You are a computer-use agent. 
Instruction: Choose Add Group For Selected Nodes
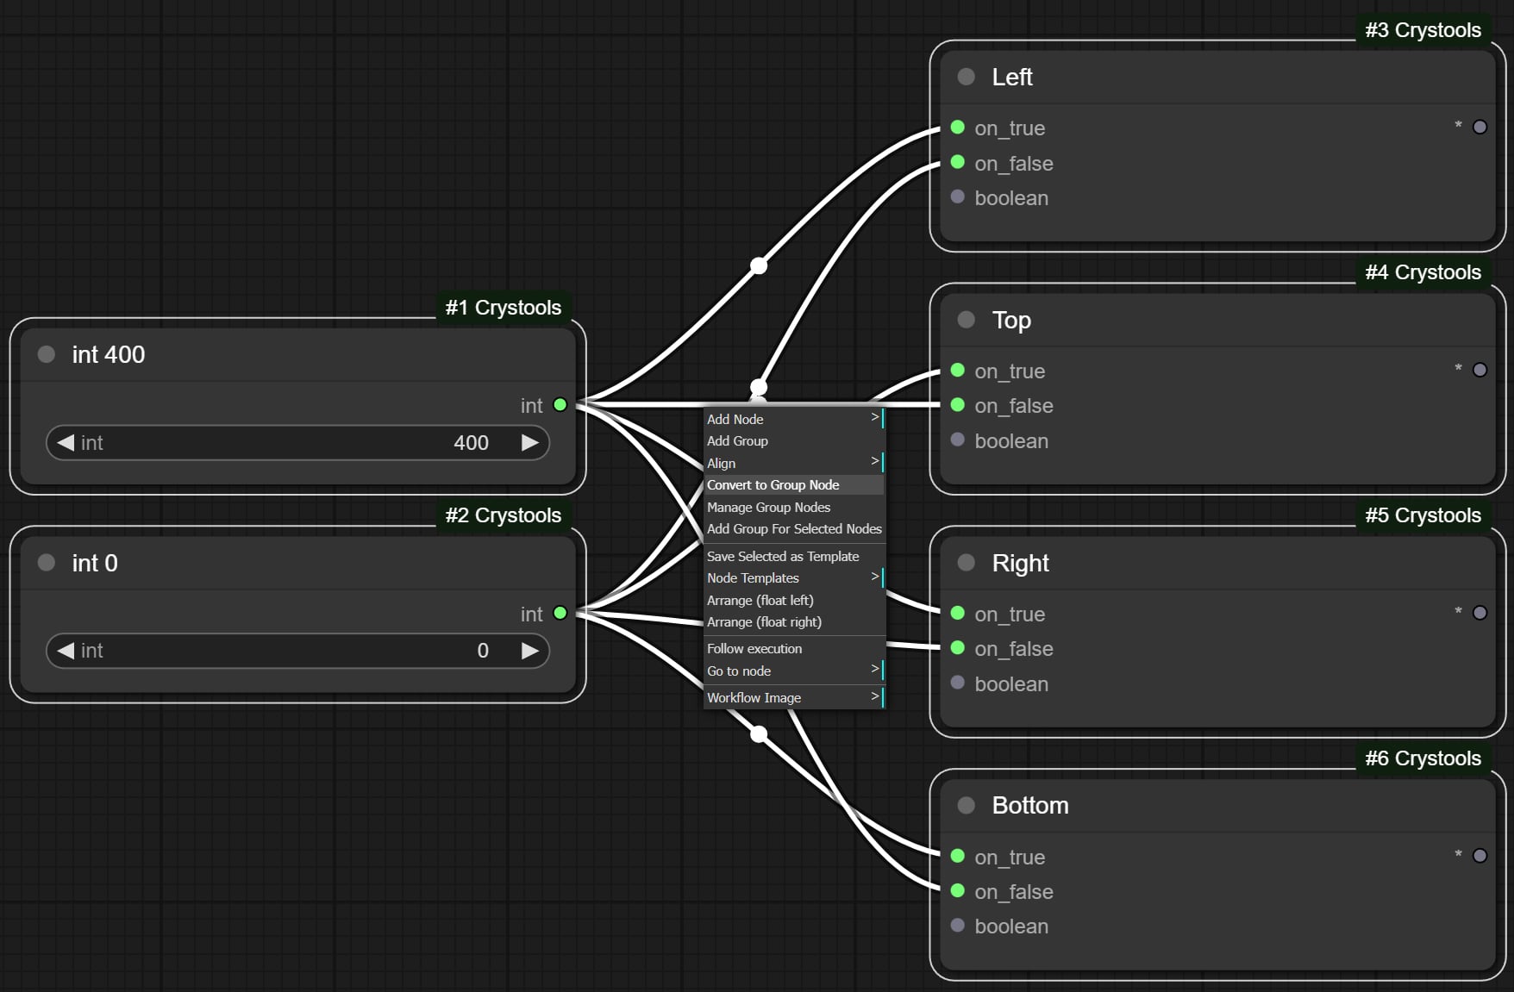(x=794, y=528)
